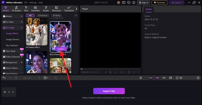Image resolution: width=202 pixels, height=105 pixels.
Task: Open the feedback message icon
Action: (129, 3)
